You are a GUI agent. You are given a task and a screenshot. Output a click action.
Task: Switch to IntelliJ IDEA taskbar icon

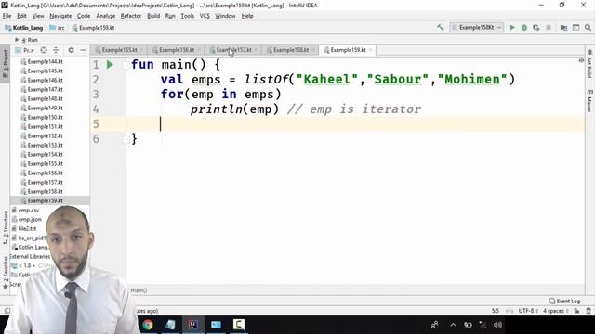click(192, 325)
